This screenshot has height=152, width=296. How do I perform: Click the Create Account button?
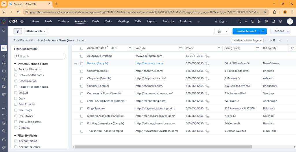[x=246, y=31]
